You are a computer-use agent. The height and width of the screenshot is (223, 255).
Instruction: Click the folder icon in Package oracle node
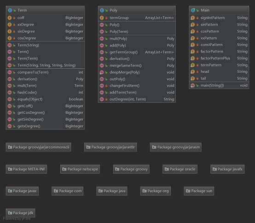click(167, 169)
